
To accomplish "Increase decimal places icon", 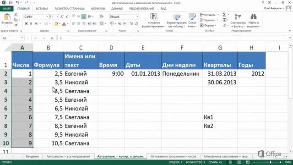I will tap(131, 23).
